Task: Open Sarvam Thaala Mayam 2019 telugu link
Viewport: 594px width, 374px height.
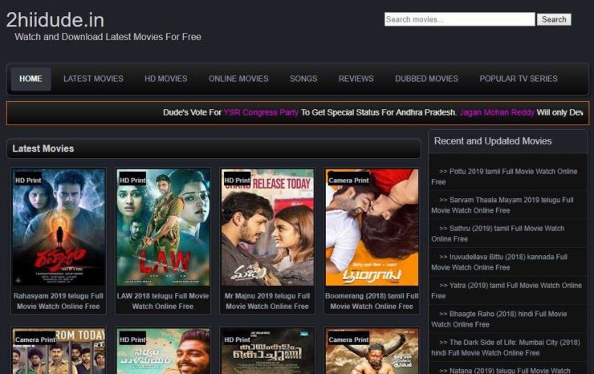Action: tap(502, 205)
